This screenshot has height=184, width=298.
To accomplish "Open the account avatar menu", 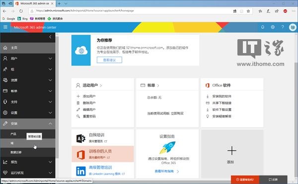I will click(x=293, y=27).
